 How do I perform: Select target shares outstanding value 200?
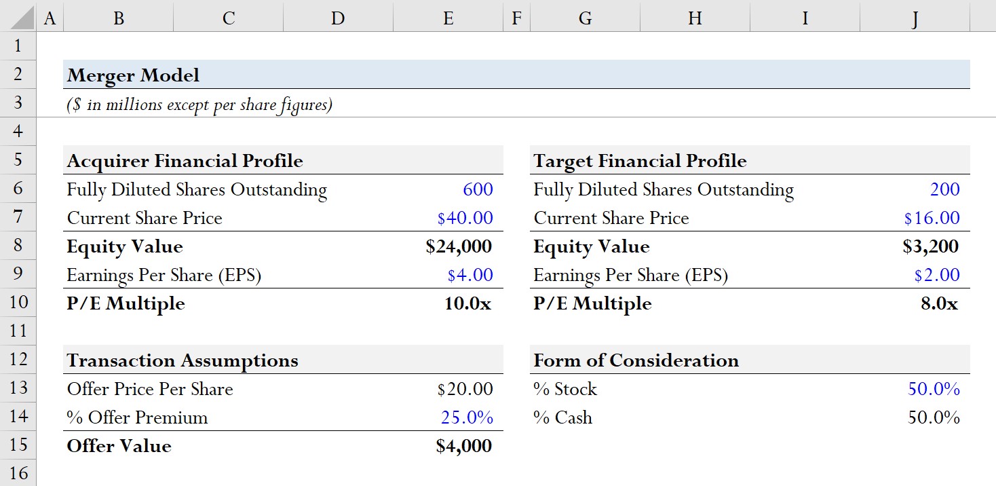coord(915,189)
